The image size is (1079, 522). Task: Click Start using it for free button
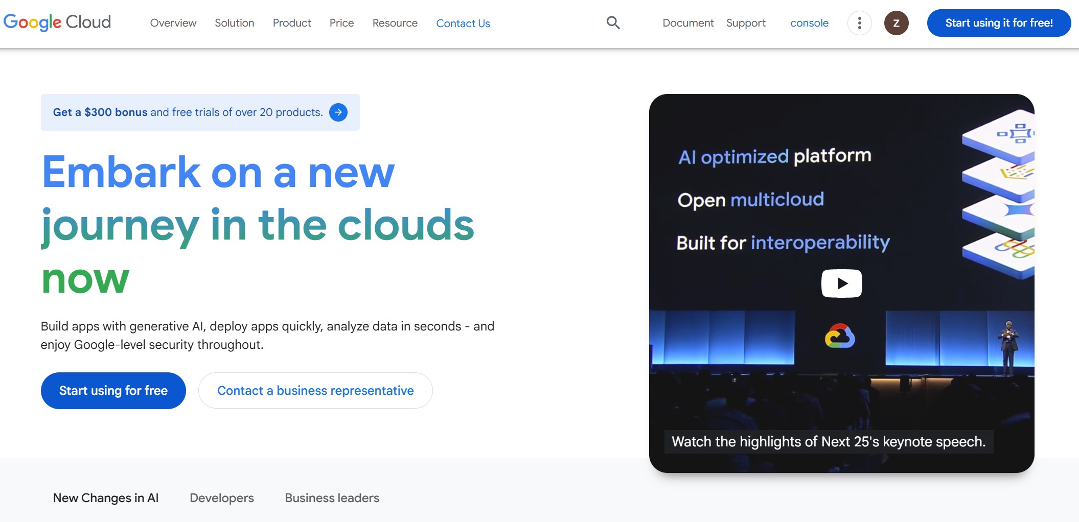[998, 22]
